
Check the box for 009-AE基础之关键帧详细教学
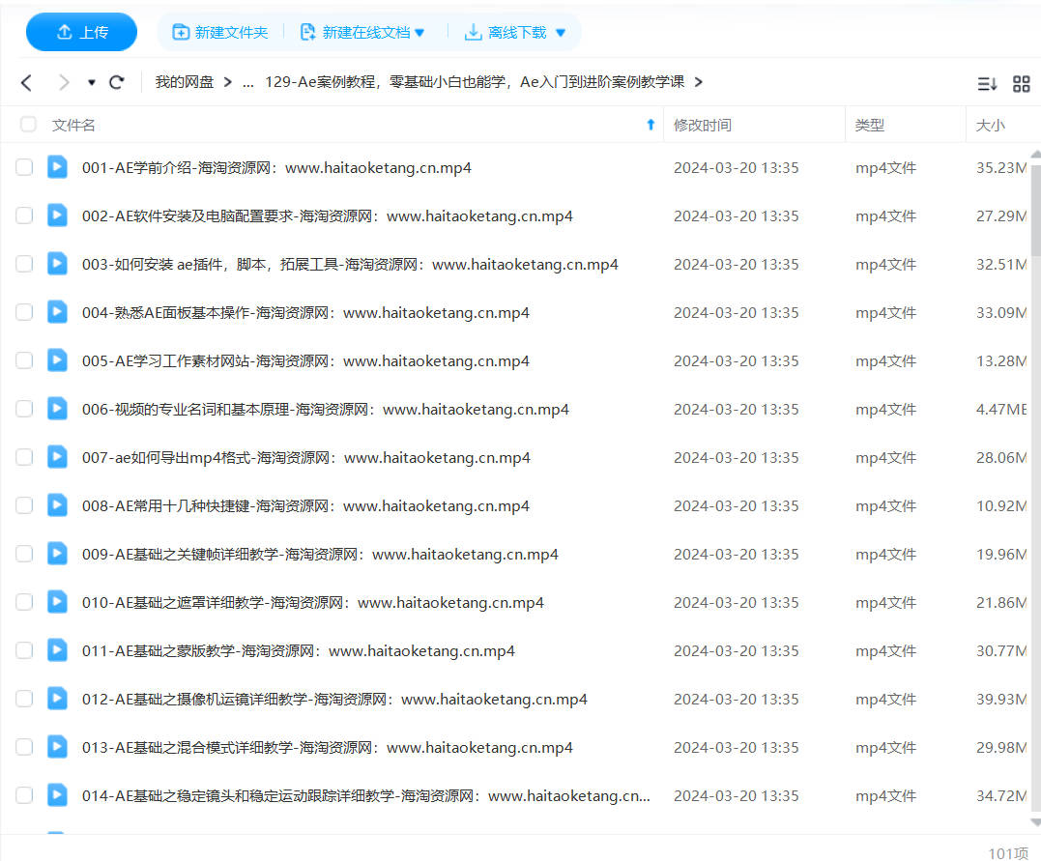pyautogui.click(x=24, y=554)
